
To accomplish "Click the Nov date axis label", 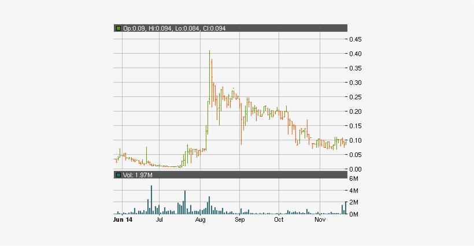I will 320,220.
